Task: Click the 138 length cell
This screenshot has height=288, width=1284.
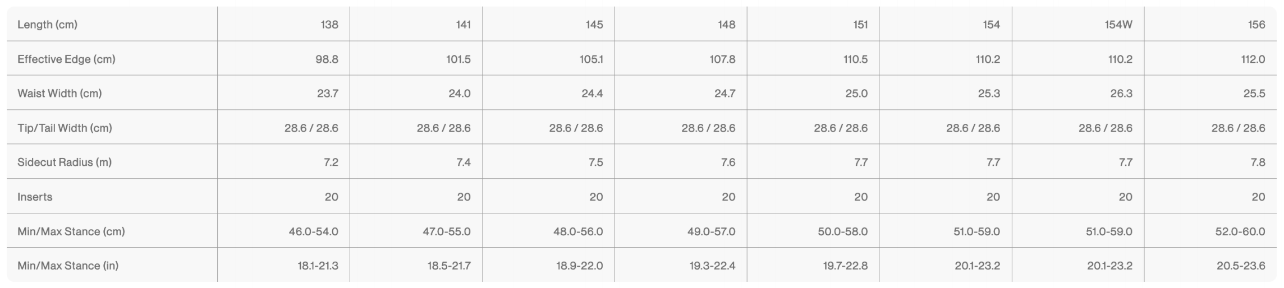Action: [x=329, y=25]
